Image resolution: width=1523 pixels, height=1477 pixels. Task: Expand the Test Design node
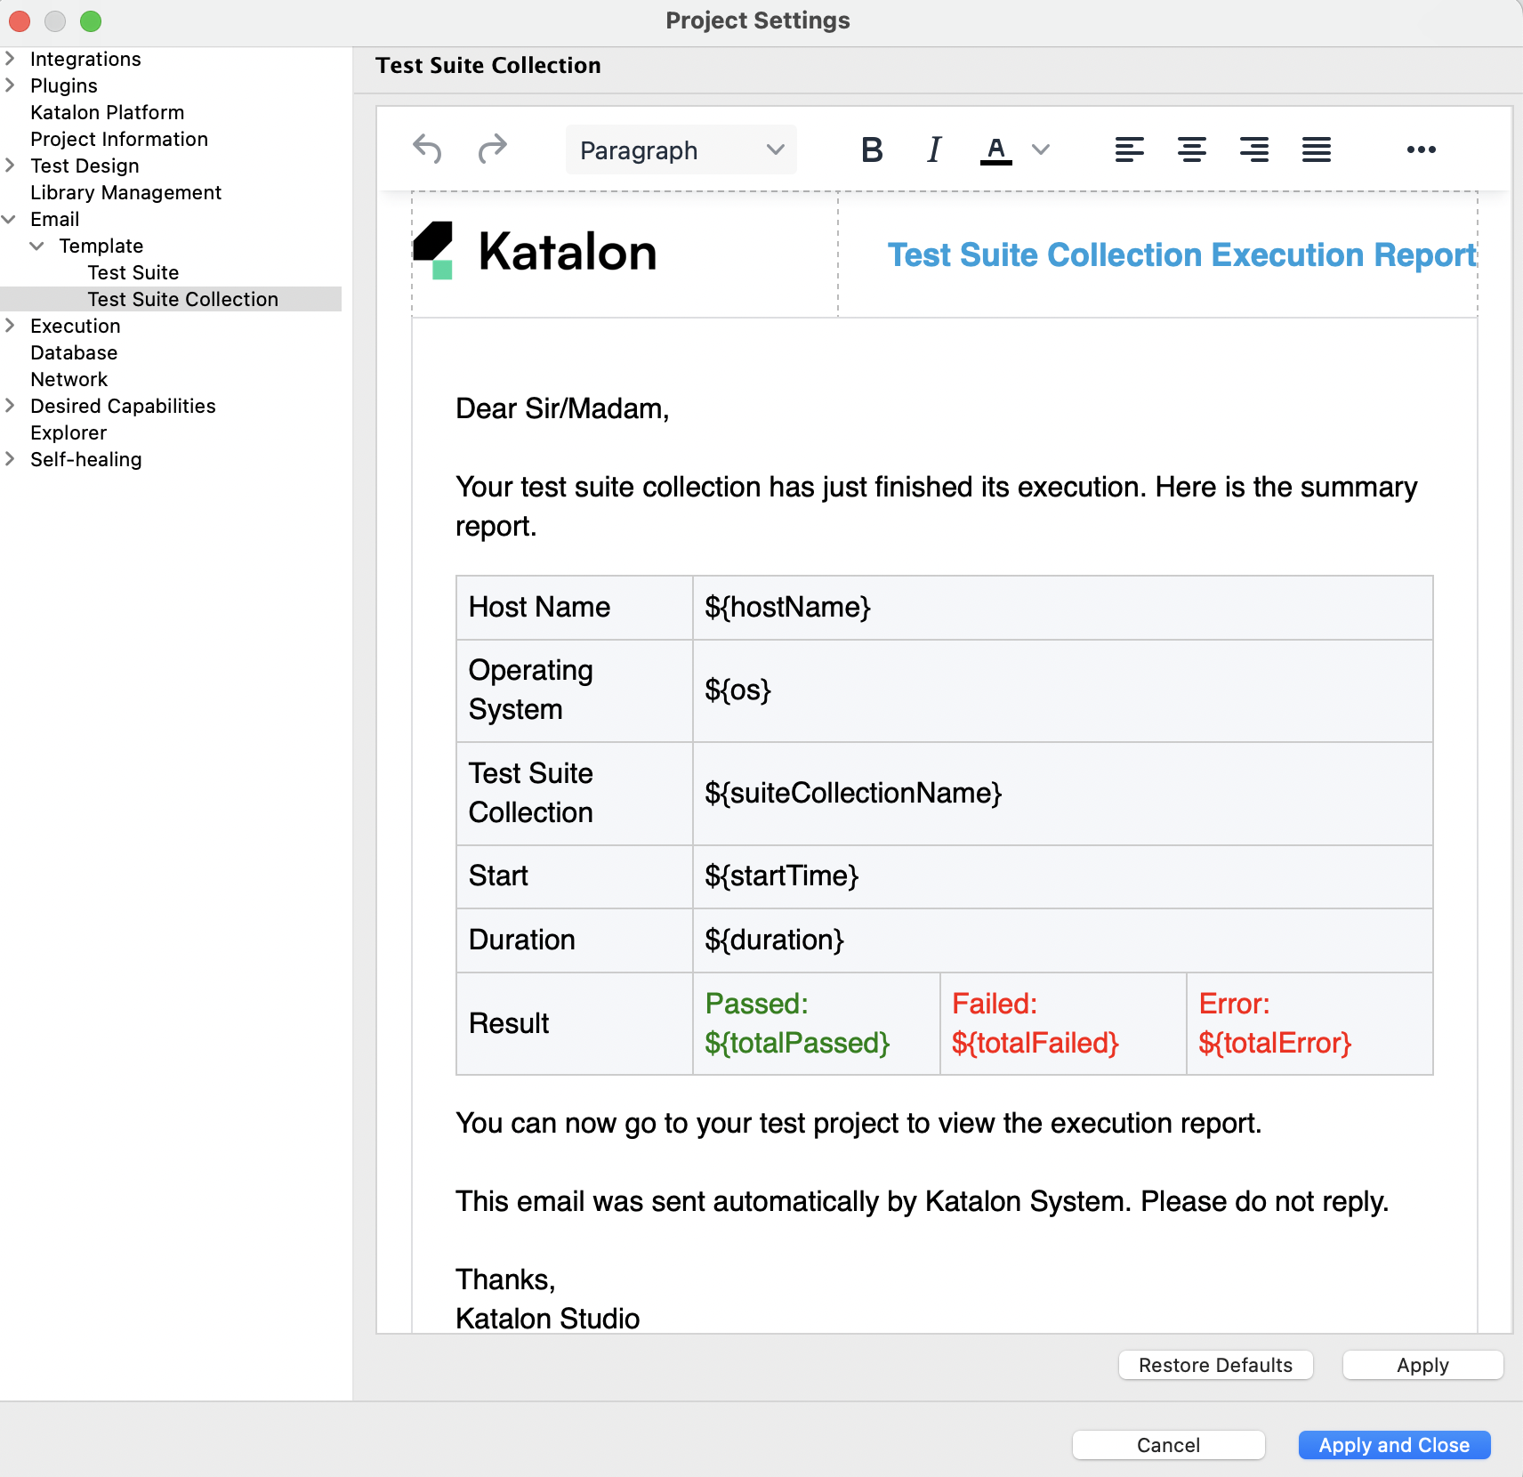pyautogui.click(x=10, y=165)
